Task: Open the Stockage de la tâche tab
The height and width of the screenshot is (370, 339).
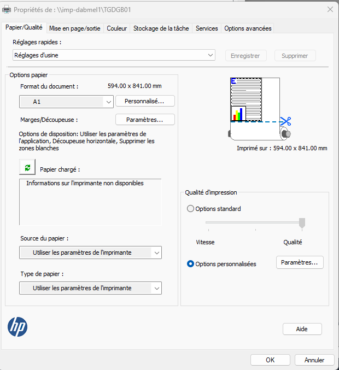Action: coord(161,28)
